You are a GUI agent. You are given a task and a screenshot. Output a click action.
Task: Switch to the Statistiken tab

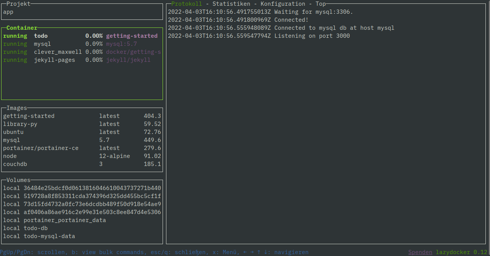pos(231,3)
